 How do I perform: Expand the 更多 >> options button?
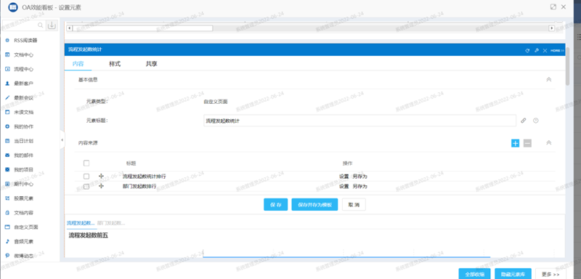coord(550,274)
